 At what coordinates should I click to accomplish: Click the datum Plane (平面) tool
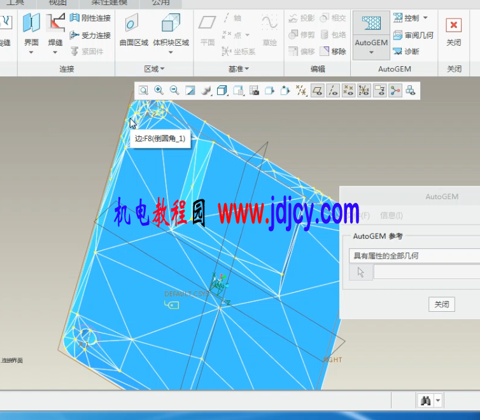pyautogui.click(x=208, y=30)
